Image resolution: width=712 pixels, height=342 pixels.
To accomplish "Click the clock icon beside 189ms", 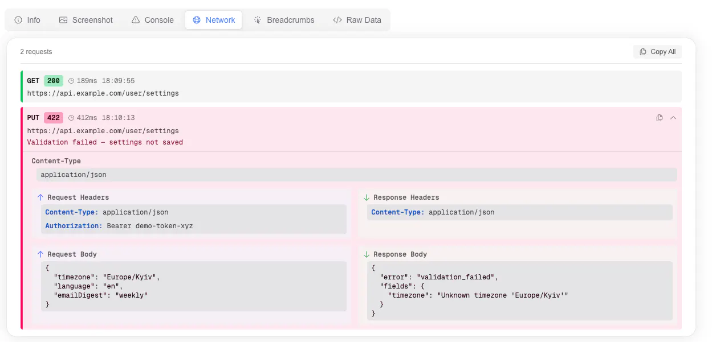I will [71, 81].
